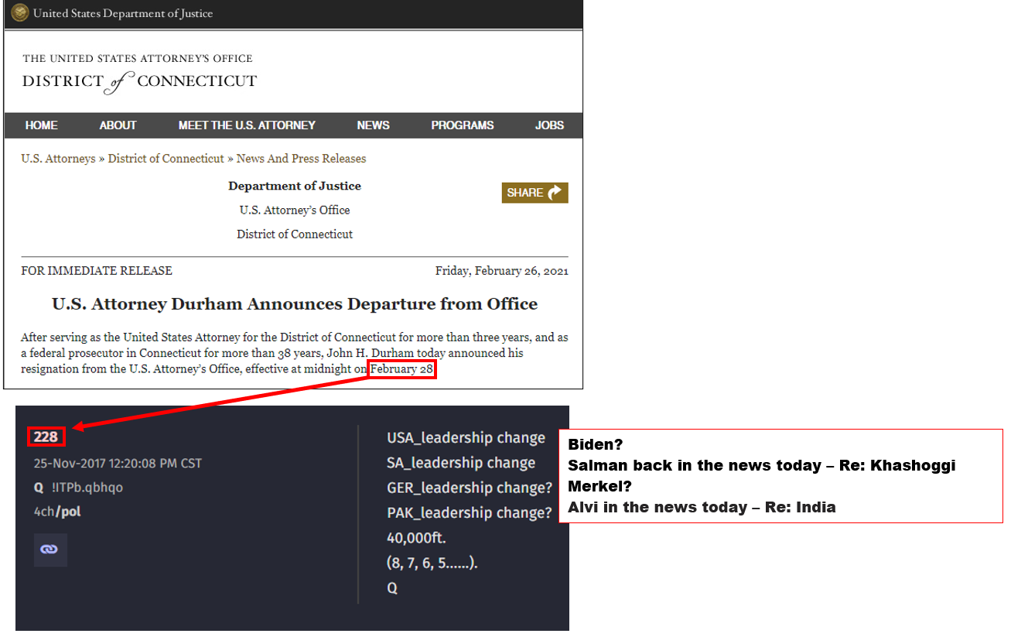Click the link icon under 4ch/pol
This screenshot has height=637, width=1011.
coord(50,550)
